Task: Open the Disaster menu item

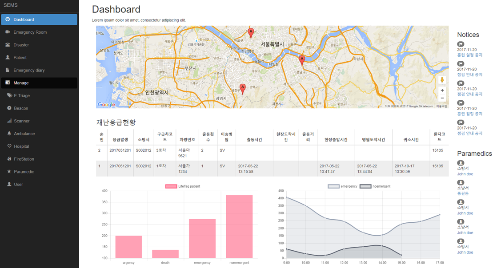Action: coord(39,45)
